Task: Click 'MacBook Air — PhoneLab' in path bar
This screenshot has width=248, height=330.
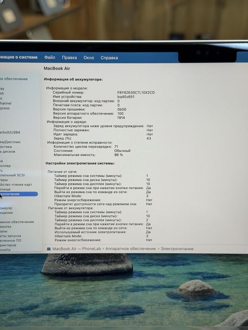Action: pyautogui.click(x=77, y=249)
